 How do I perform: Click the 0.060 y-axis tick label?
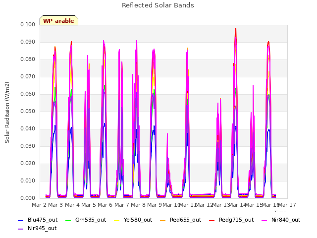(x=28, y=94)
